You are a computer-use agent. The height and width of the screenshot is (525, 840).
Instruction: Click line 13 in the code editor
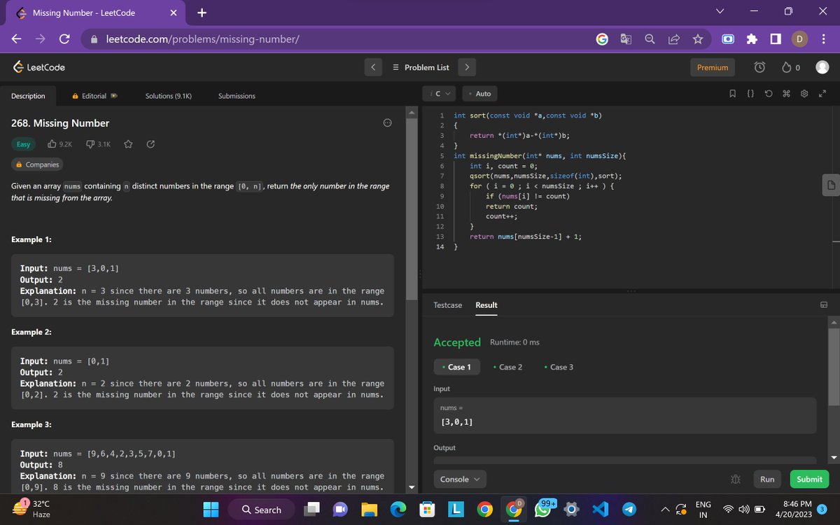(525, 237)
